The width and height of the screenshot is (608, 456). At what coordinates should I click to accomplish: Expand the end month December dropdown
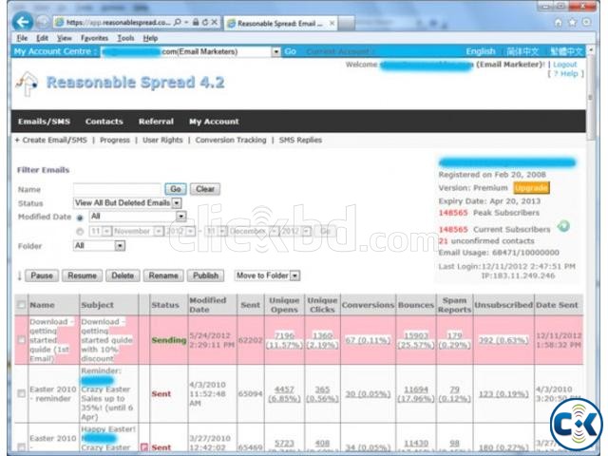(274, 232)
